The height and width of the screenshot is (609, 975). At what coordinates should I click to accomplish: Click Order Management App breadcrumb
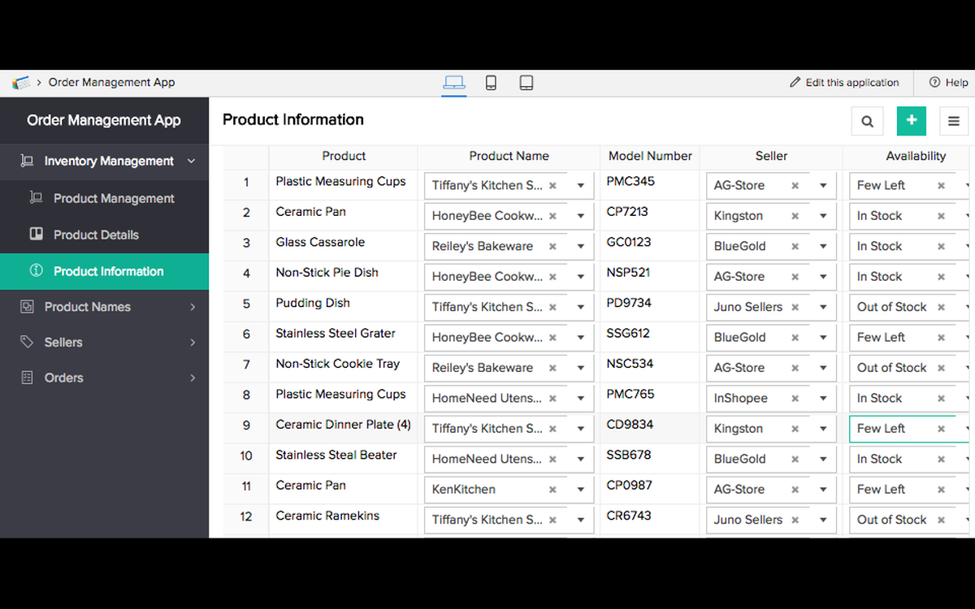pyautogui.click(x=111, y=82)
